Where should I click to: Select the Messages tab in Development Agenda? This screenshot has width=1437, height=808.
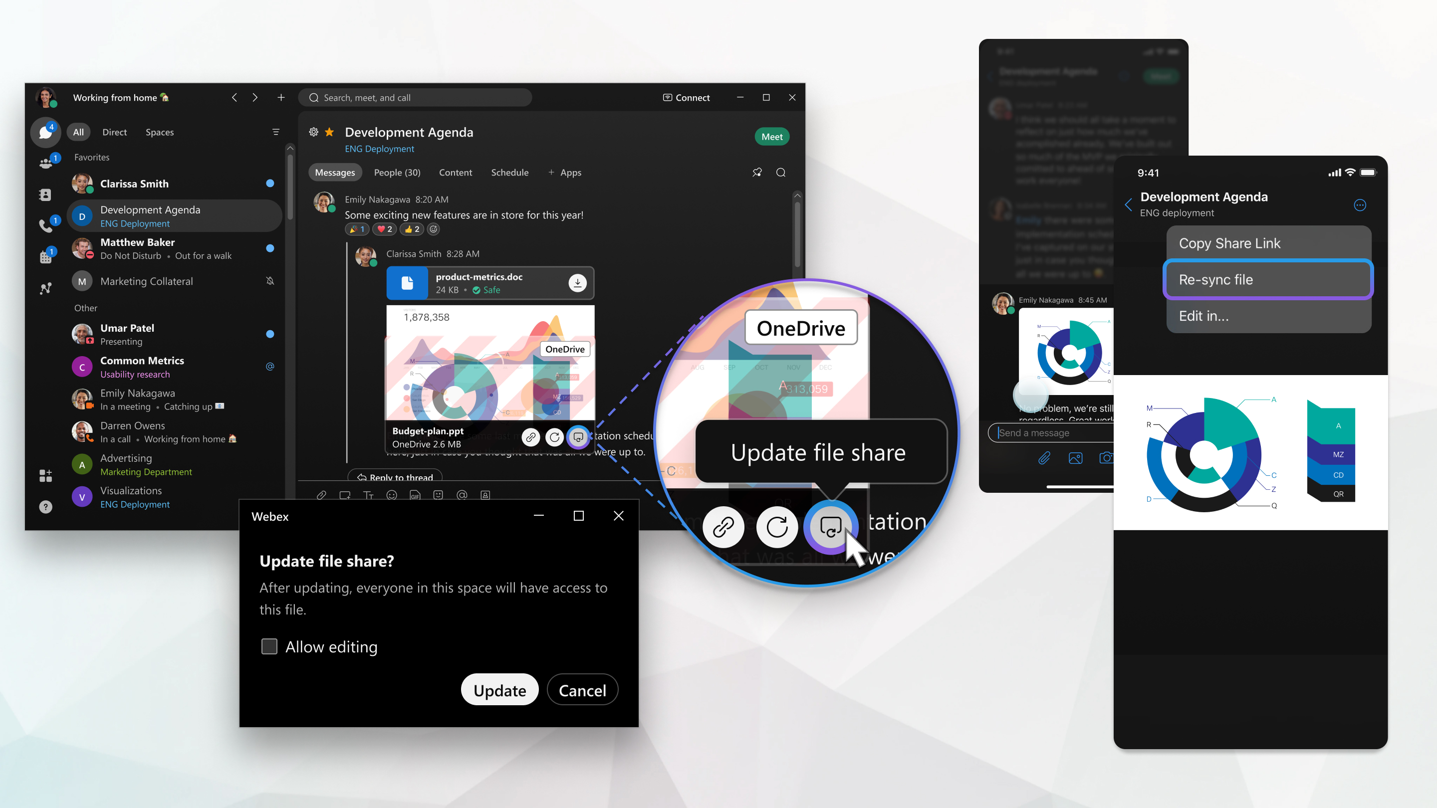tap(334, 172)
